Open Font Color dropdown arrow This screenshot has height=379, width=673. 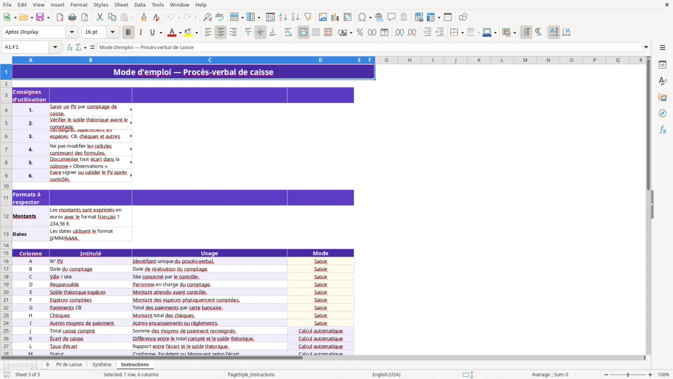tap(180, 33)
